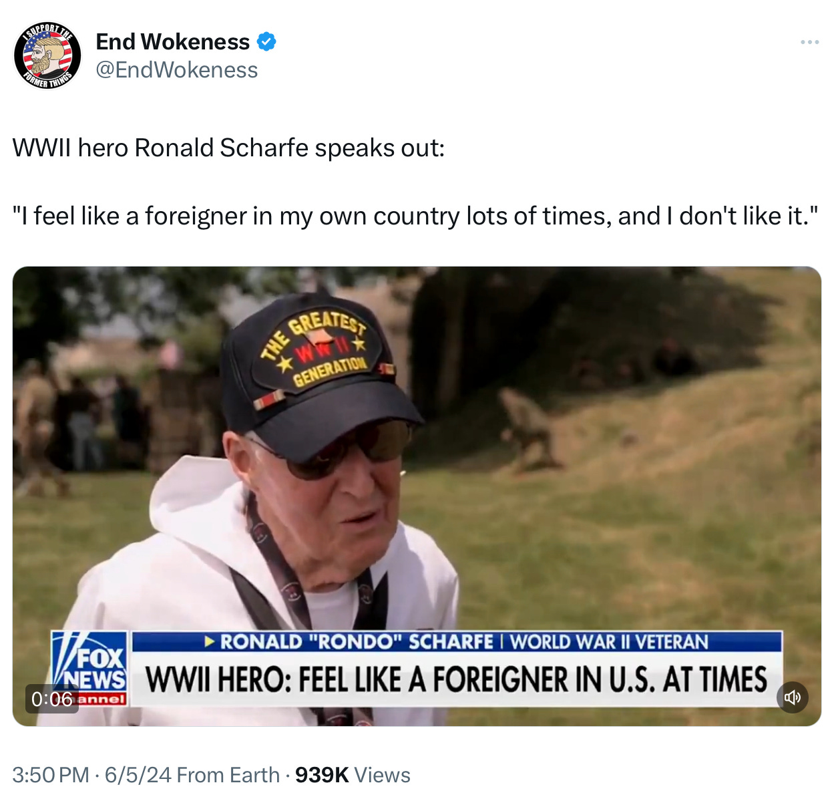Click the 'WORLD WAR II VETERAN' chyron label
834x801 pixels.
click(609, 642)
